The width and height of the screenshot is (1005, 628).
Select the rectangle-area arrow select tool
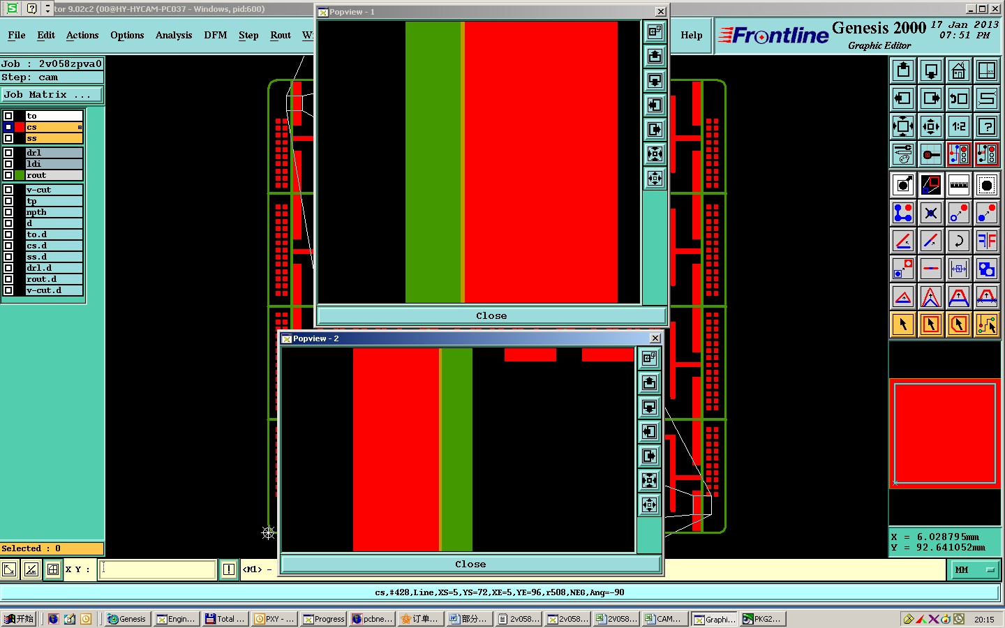931,324
